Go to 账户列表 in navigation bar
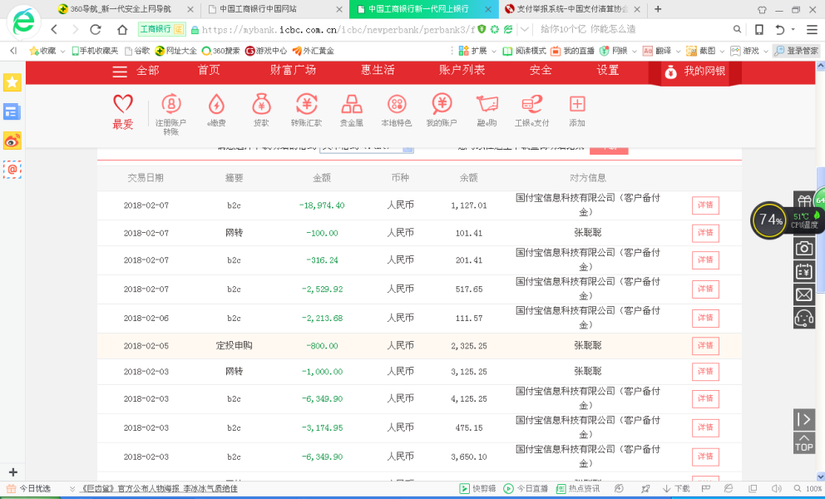Screen dimensions: 825x499 pyautogui.click(x=462, y=71)
